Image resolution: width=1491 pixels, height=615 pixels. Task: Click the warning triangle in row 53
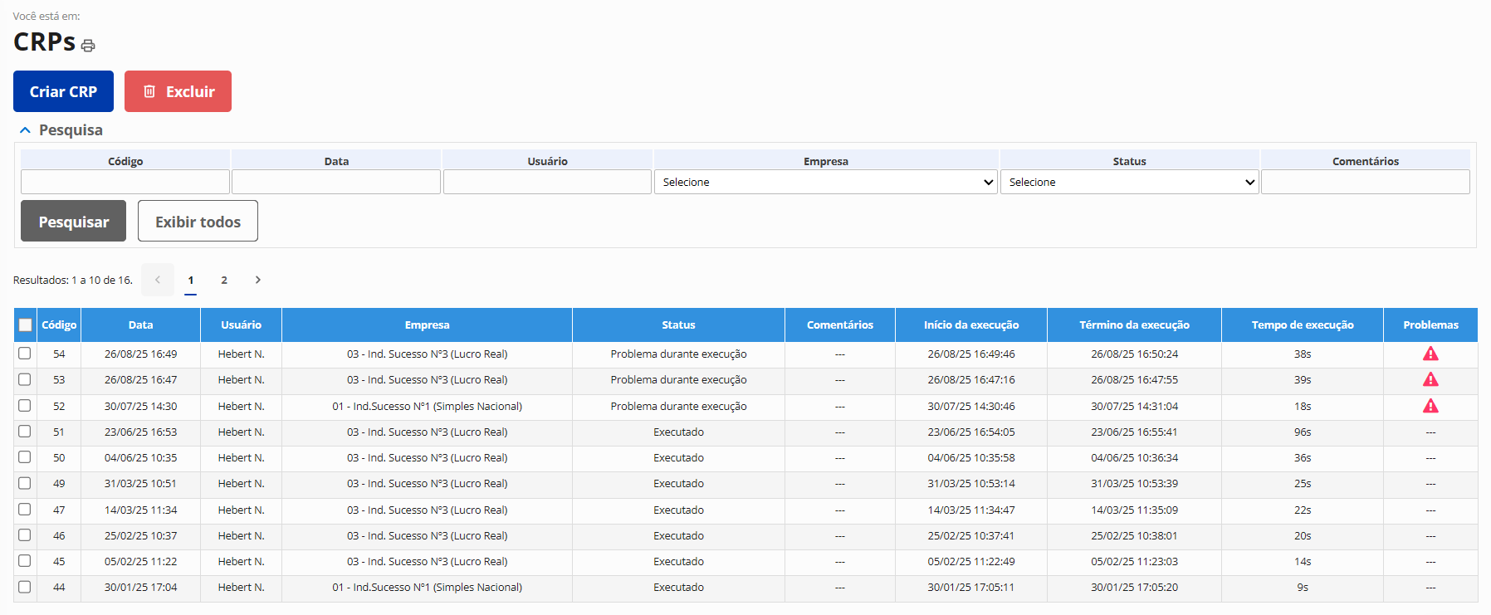click(x=1430, y=380)
